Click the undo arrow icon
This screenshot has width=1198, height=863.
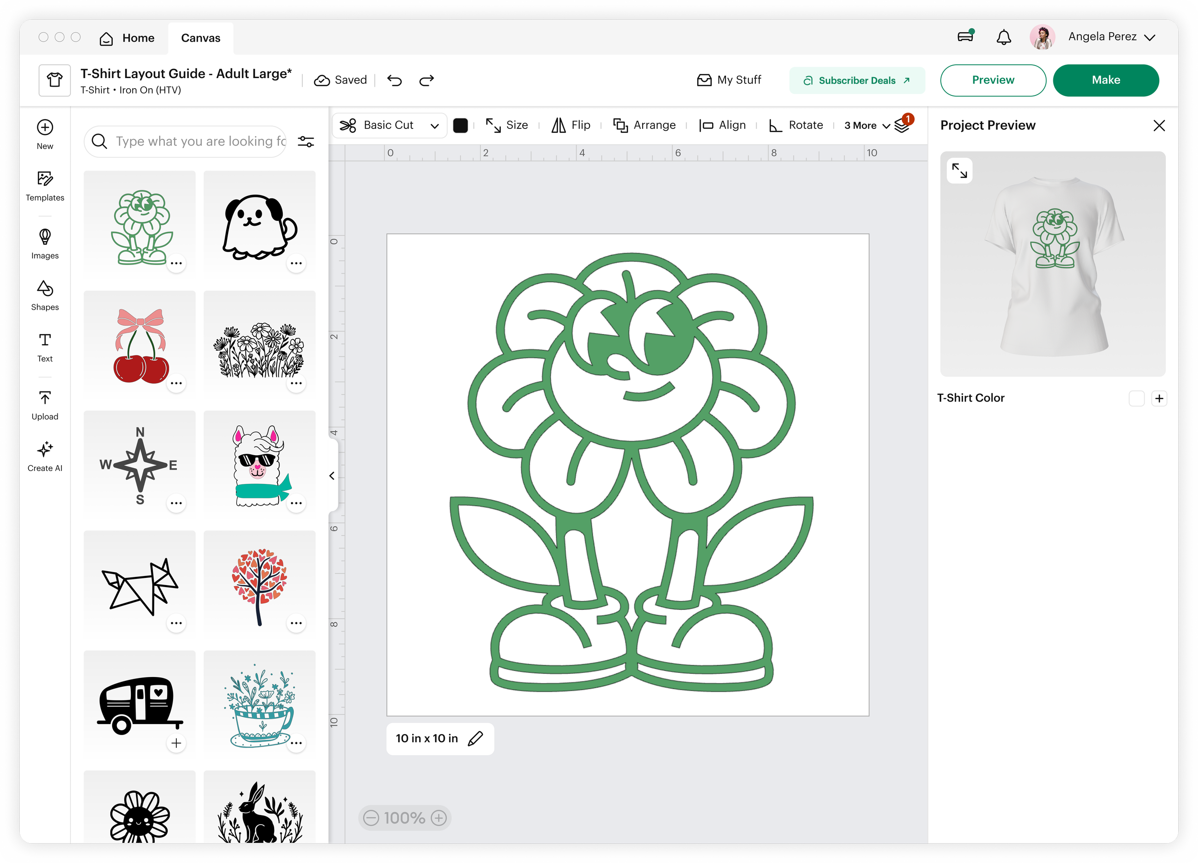point(394,81)
